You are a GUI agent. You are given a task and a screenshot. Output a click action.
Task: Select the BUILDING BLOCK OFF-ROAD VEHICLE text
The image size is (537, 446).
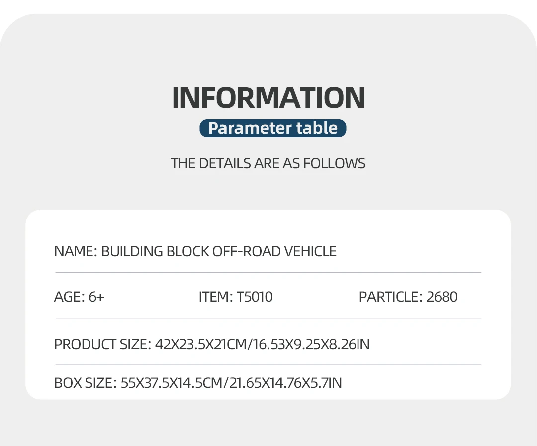pos(219,251)
